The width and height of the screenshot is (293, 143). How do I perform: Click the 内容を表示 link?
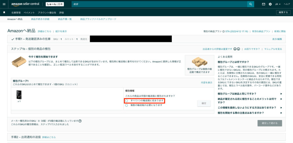[x=207, y=82]
